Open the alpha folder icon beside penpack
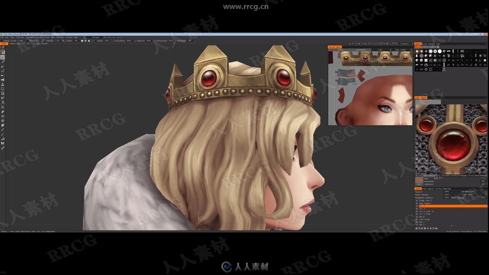The width and height of the screenshot is (489, 275). pyautogui.click(x=438, y=47)
